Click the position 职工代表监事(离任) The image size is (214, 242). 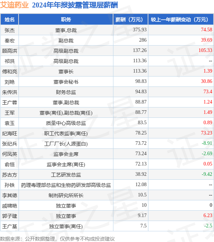(66, 133)
